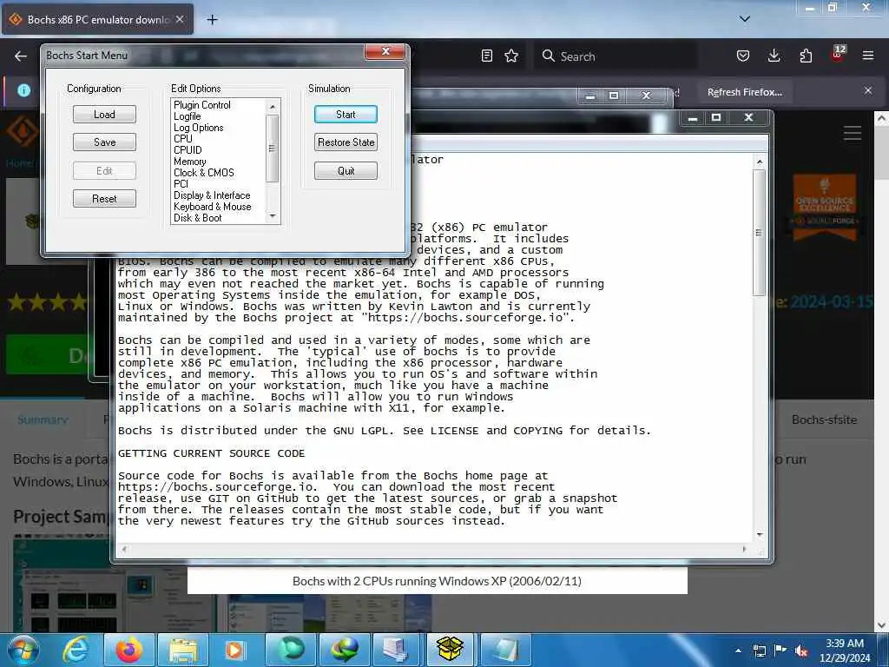Click extension icon with 12 badge

838,55
